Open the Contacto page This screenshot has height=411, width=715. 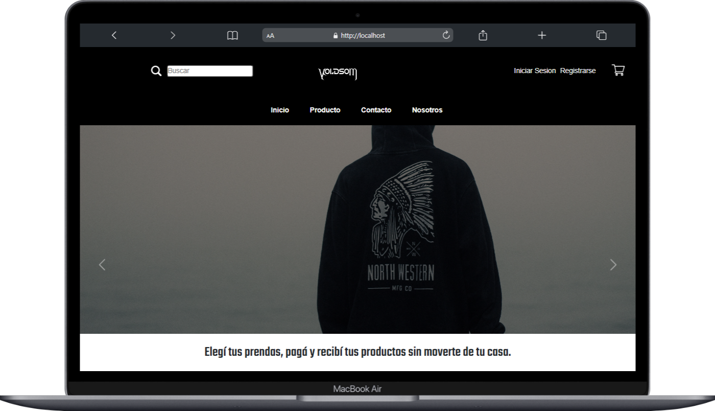click(376, 110)
